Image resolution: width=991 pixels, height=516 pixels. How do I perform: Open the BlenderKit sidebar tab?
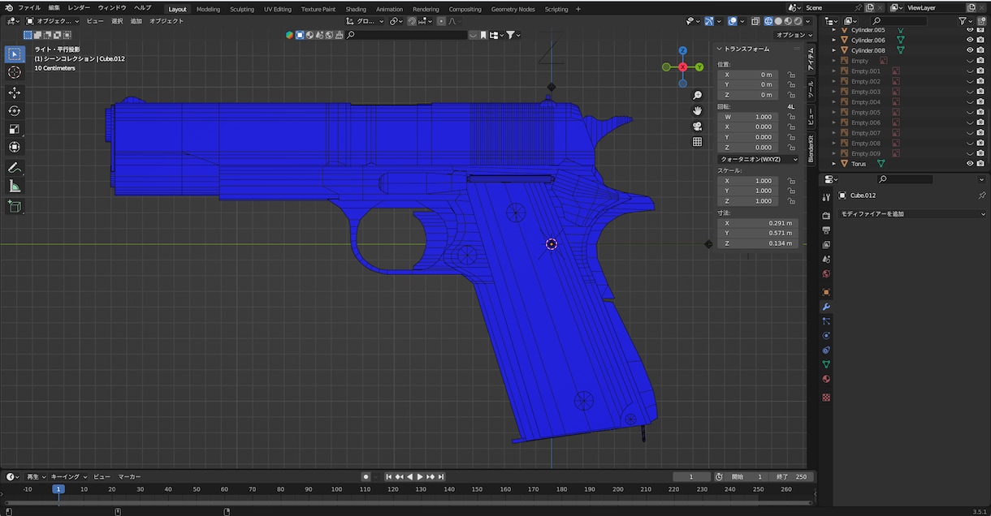(x=811, y=148)
